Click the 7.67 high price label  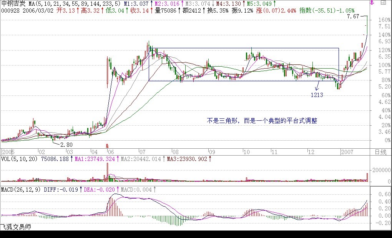[x=352, y=17]
